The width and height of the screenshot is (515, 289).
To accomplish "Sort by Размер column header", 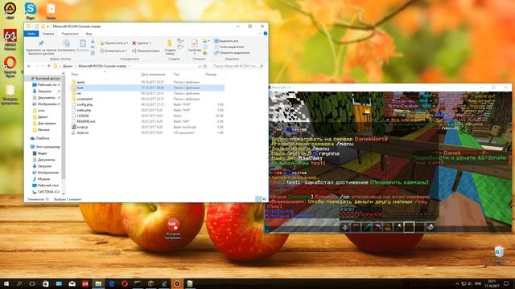I will (x=211, y=75).
